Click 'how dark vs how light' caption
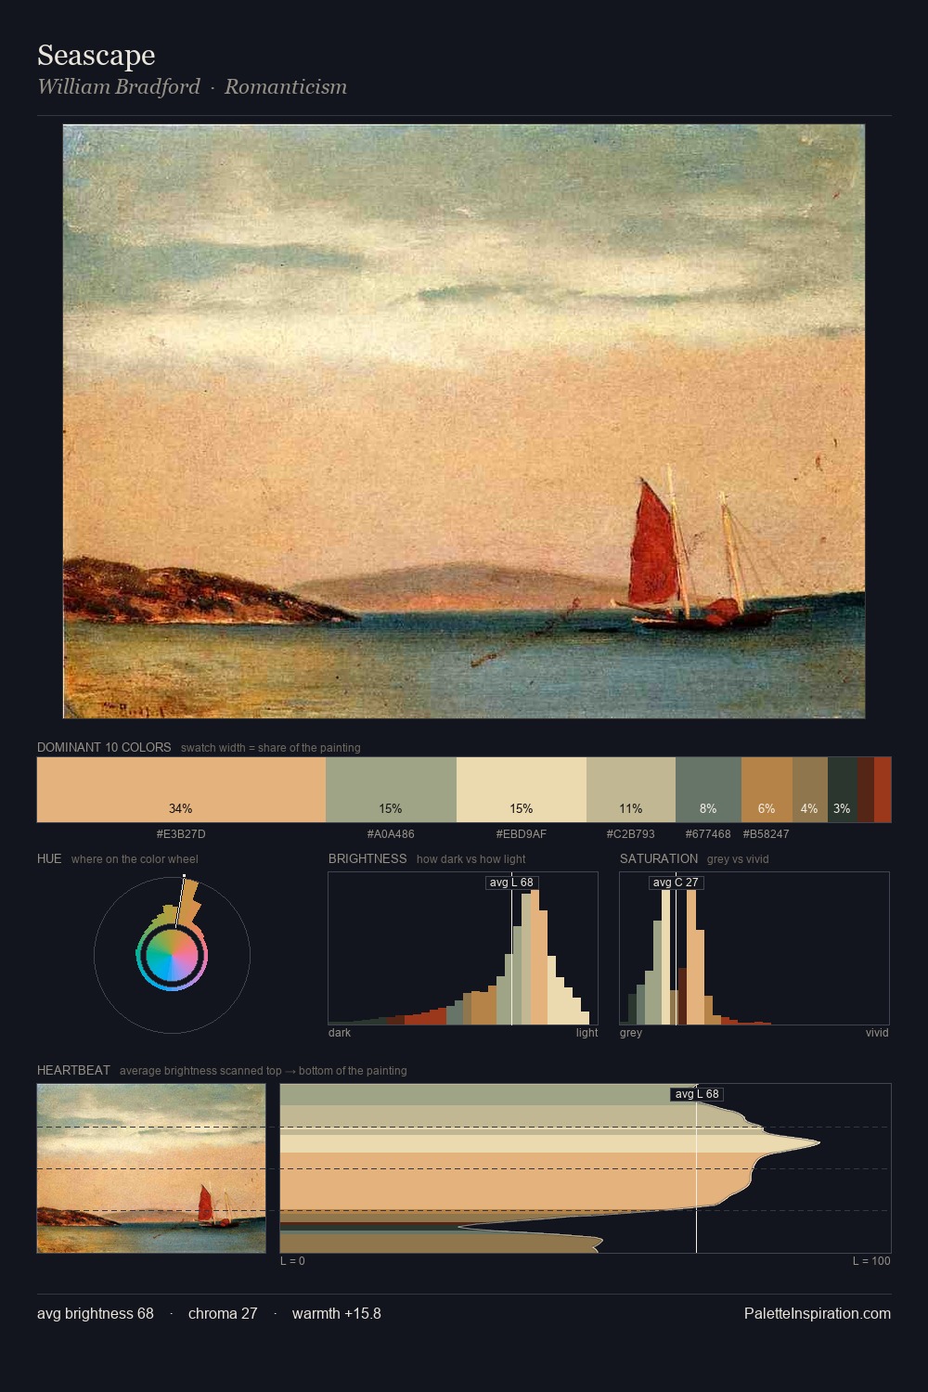 471,859
